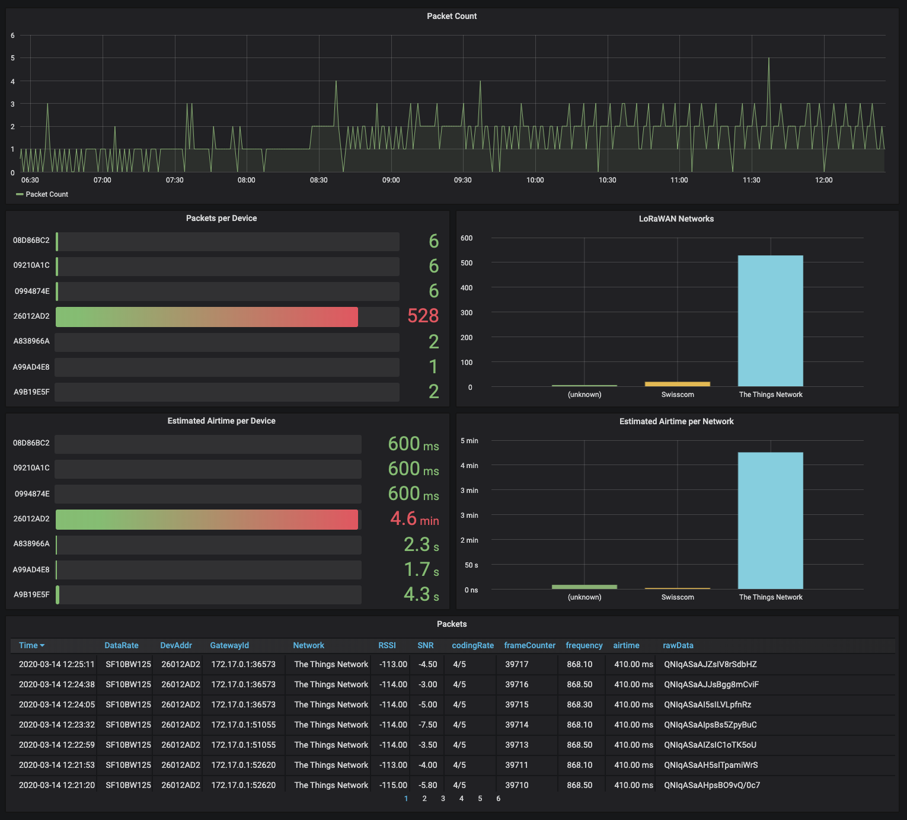Image resolution: width=907 pixels, height=820 pixels.
Task: Open the LoRaWAN Networks panel title
Action: [x=676, y=219]
